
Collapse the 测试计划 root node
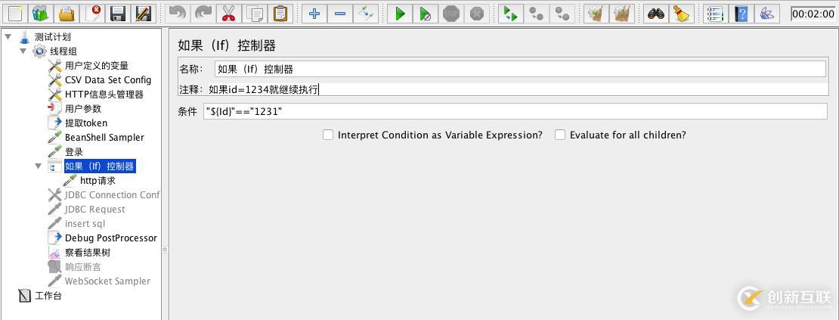point(8,37)
